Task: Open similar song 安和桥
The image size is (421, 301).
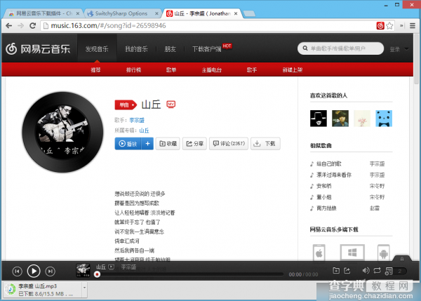Action: (x=323, y=186)
